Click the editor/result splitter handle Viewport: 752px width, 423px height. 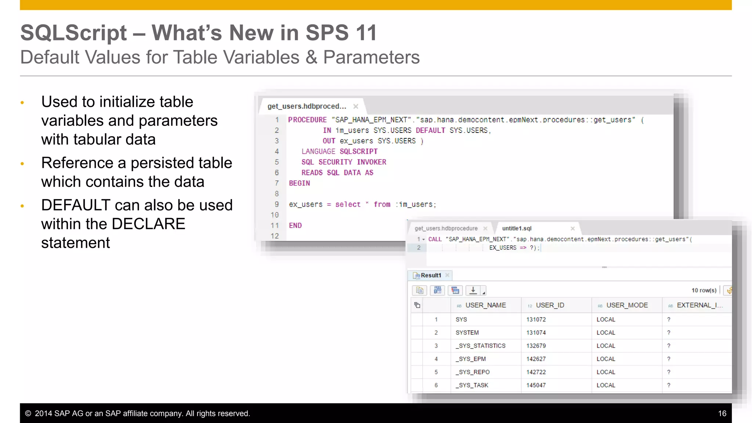(604, 267)
